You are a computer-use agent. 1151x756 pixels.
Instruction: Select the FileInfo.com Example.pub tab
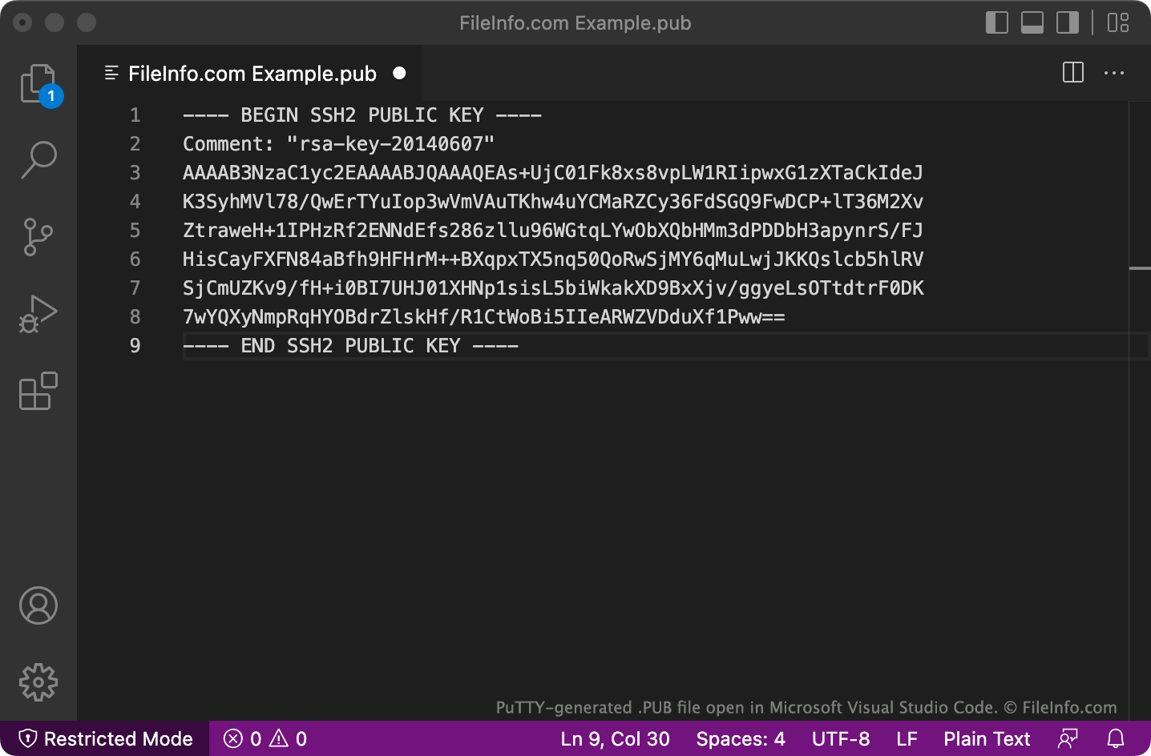click(252, 74)
